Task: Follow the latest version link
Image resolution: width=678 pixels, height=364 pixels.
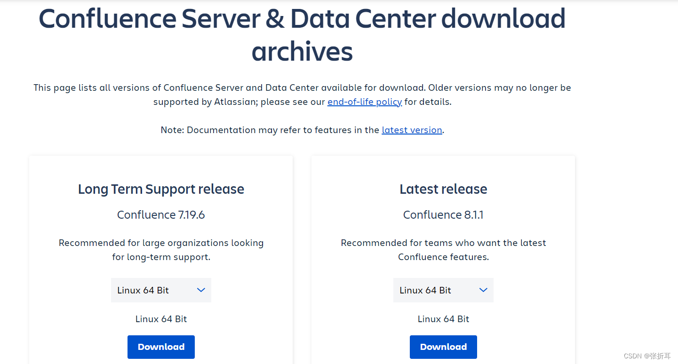Action: tap(412, 130)
